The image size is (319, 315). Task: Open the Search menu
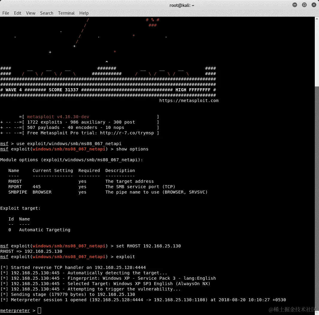coord(47,13)
